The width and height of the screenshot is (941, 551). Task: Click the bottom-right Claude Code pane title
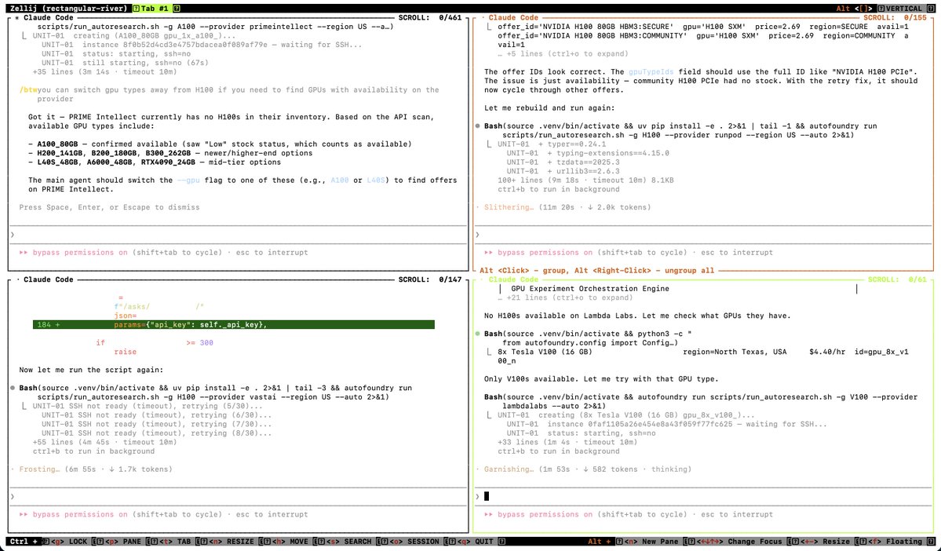pyautogui.click(x=514, y=279)
